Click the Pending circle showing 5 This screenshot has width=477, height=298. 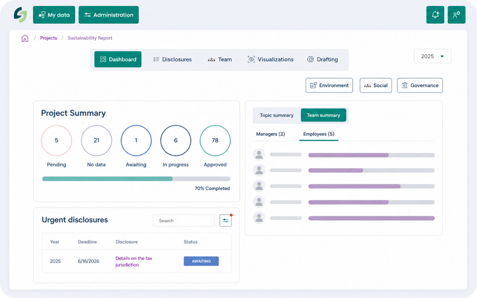tap(56, 140)
